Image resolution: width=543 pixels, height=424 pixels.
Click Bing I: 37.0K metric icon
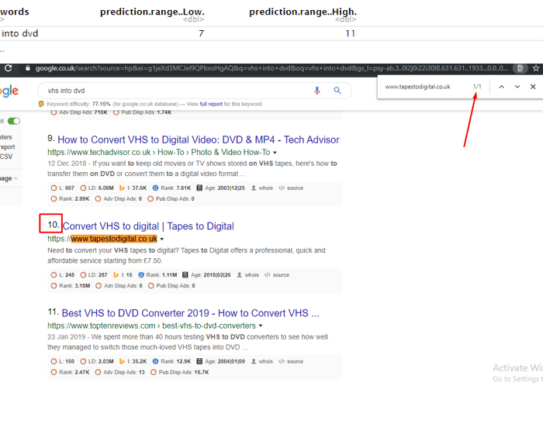122,188
